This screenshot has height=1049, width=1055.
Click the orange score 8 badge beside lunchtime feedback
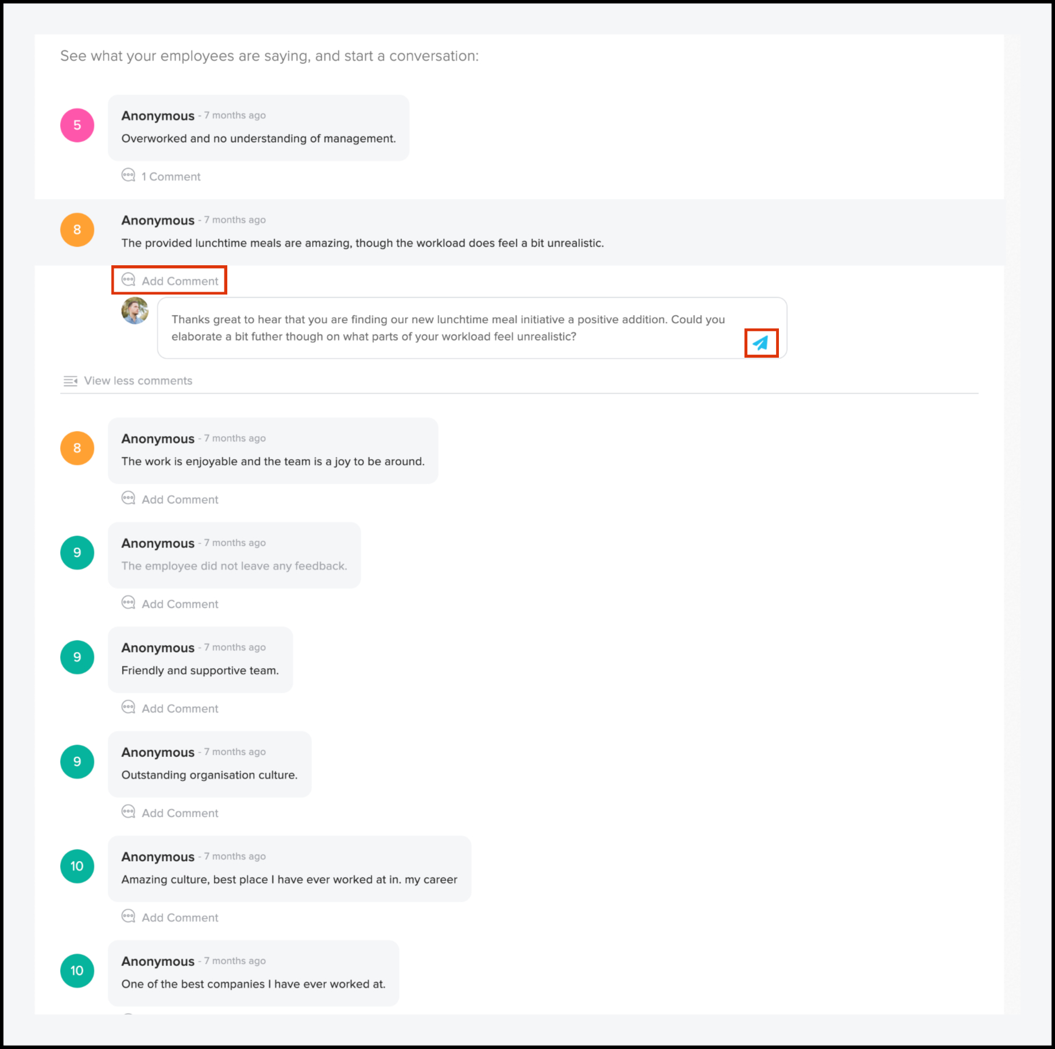(77, 230)
